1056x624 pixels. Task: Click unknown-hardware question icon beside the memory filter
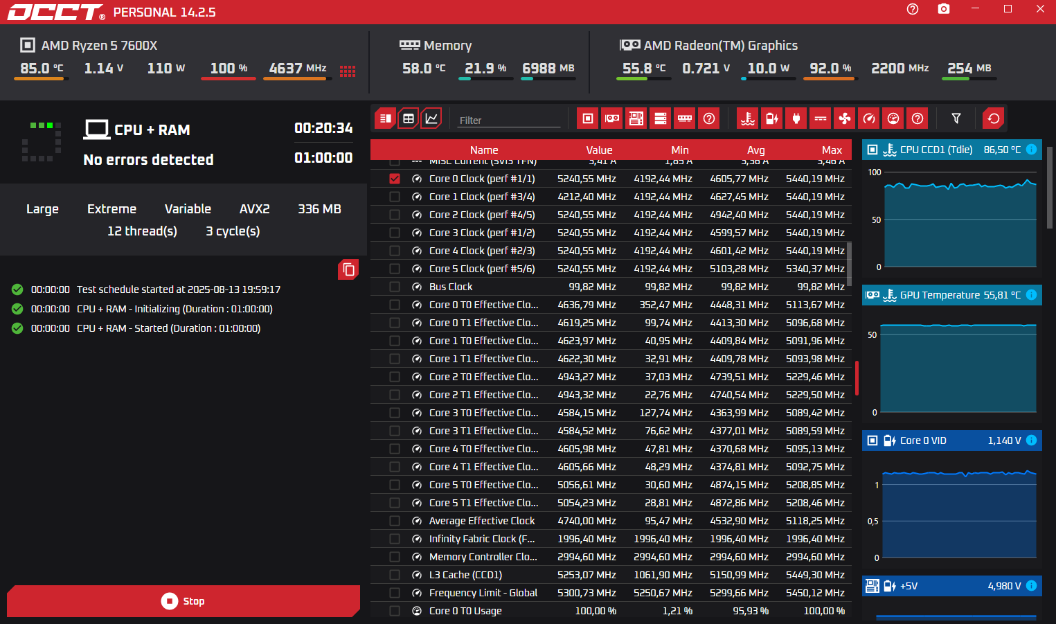(709, 118)
